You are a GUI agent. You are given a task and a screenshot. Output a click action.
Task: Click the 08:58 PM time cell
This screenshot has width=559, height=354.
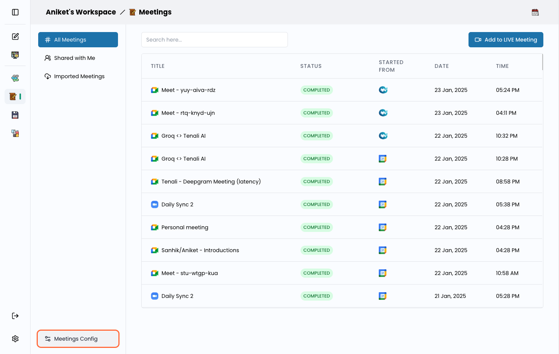click(x=508, y=182)
